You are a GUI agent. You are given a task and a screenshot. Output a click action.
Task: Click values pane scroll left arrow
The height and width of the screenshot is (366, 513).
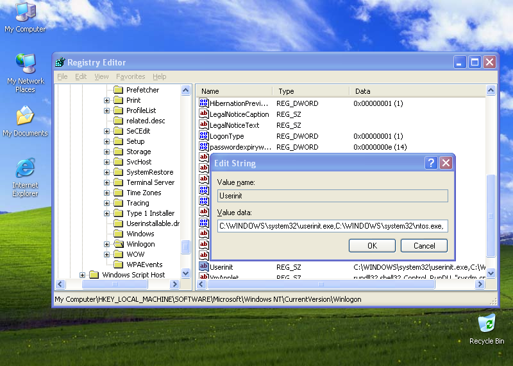[x=201, y=284]
